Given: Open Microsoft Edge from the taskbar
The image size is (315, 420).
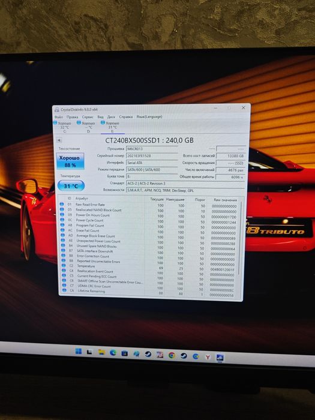Looking at the screenshot, I should (113, 353).
